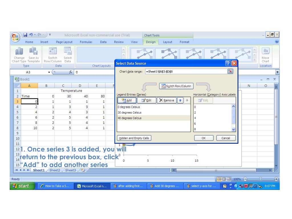Select the Layout chart tools tab
Screen dimensions: 292x219
(x=168, y=42)
